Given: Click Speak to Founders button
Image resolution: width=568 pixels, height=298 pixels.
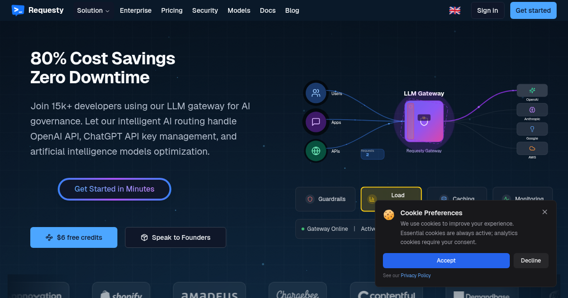Looking at the screenshot, I should (176, 237).
